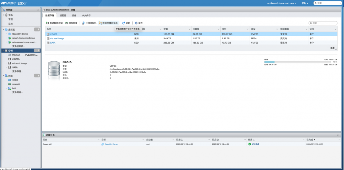Open the 已置备 column dropdown arrow
The height and width of the screenshot is (170, 344).
click(x=218, y=29)
